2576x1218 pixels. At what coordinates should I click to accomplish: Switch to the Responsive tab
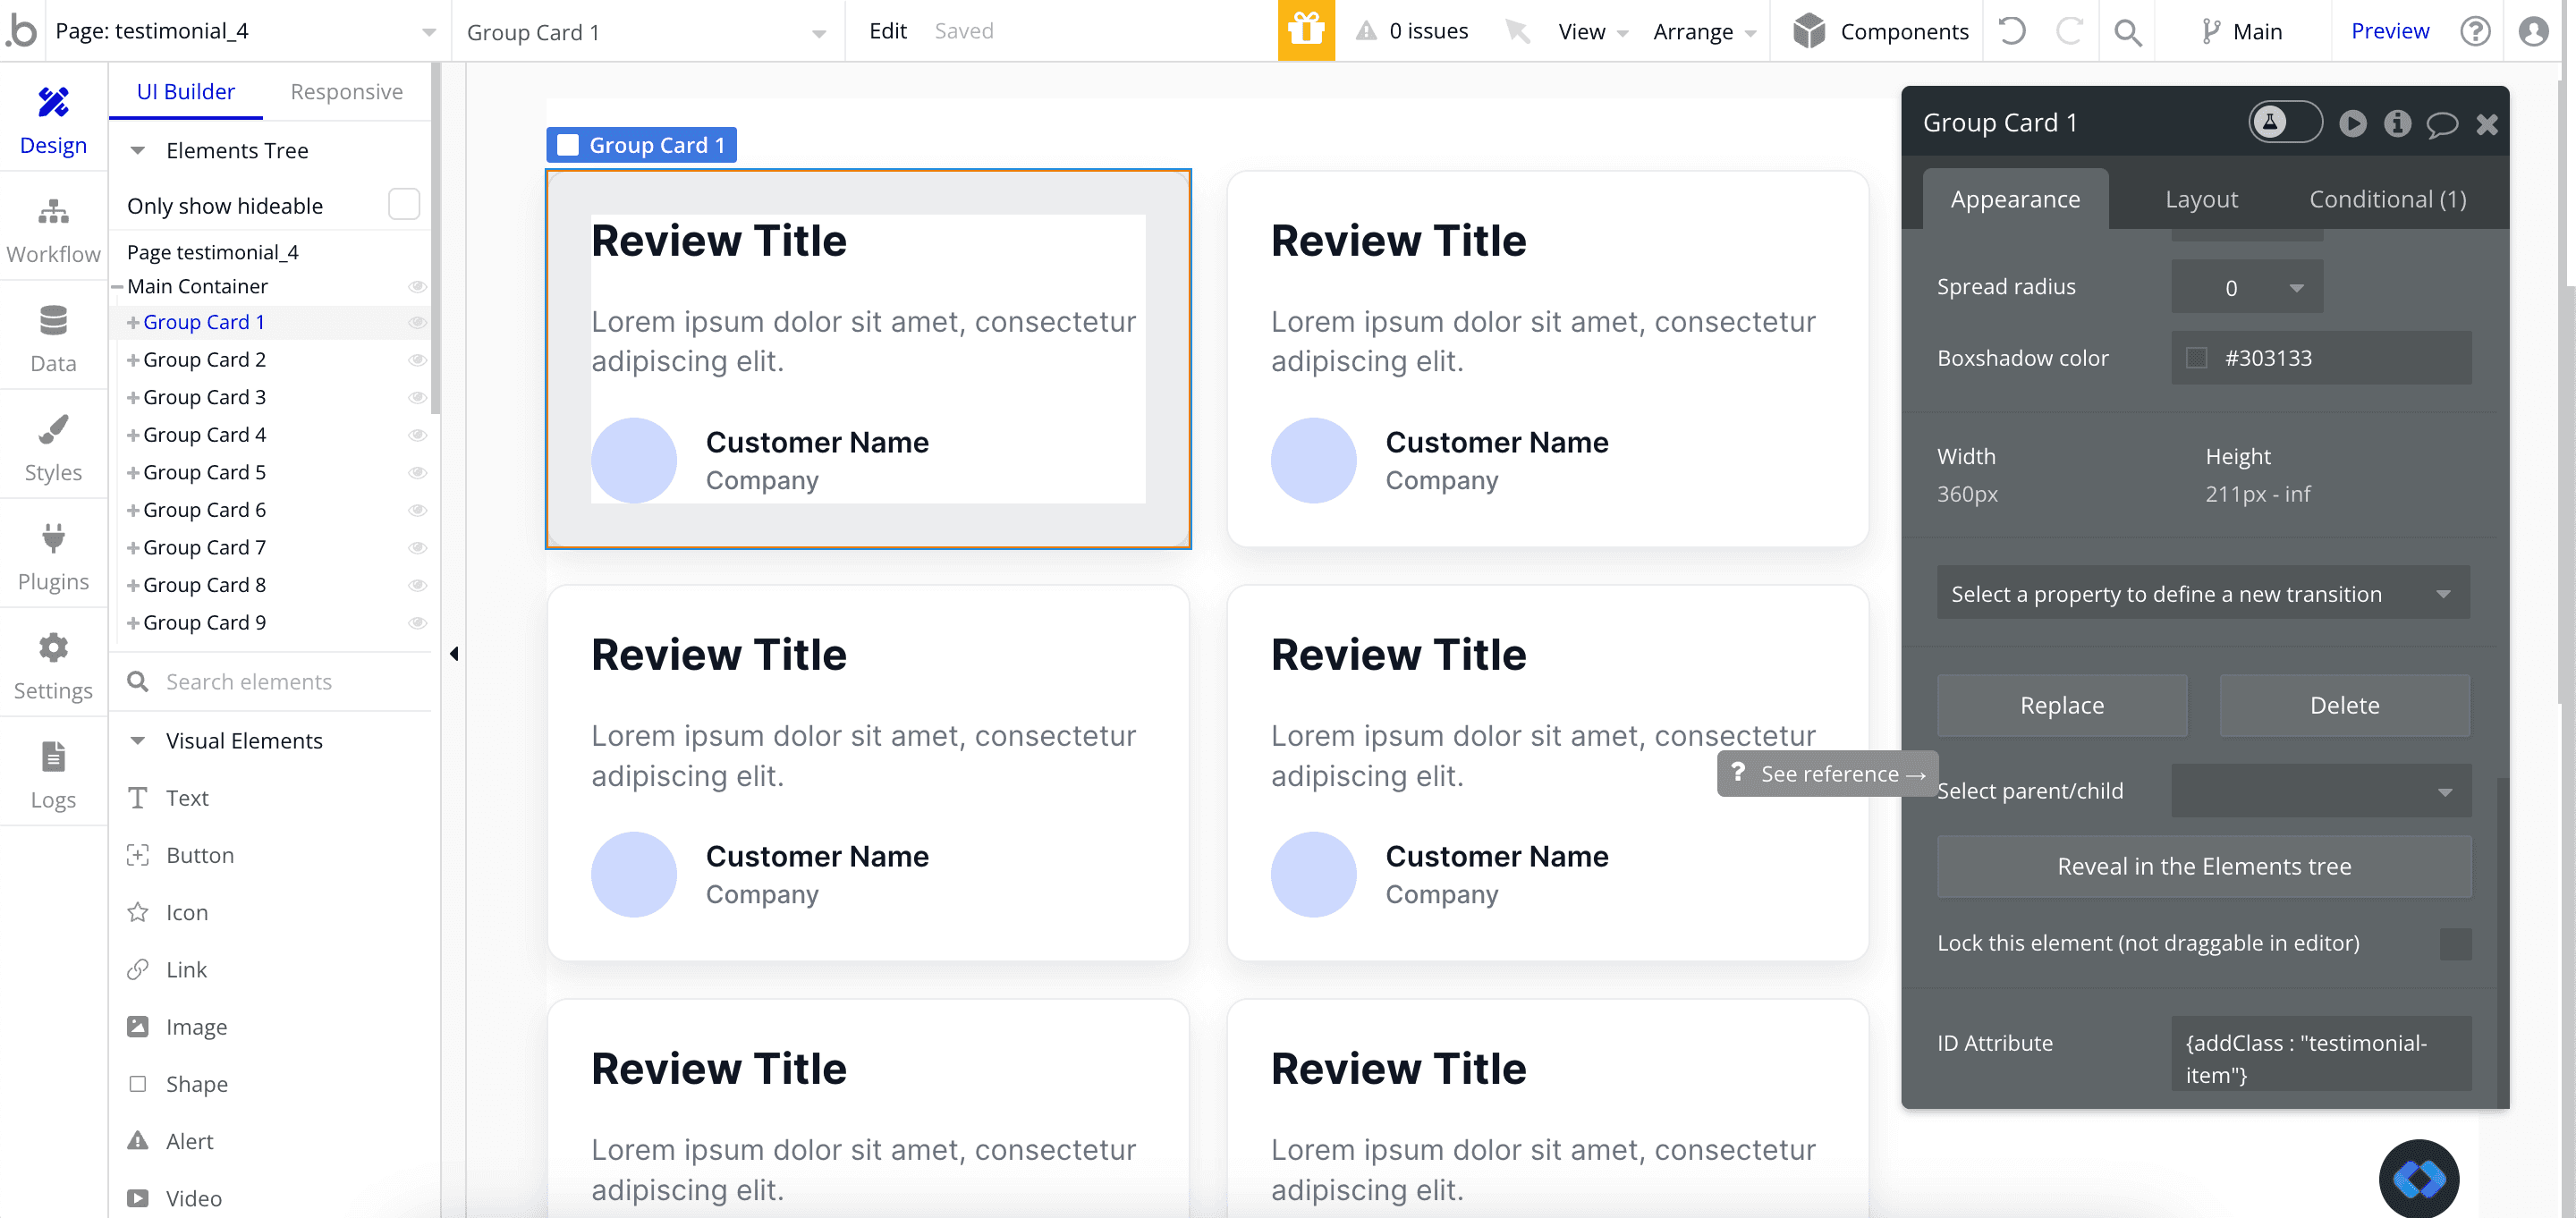click(x=346, y=91)
